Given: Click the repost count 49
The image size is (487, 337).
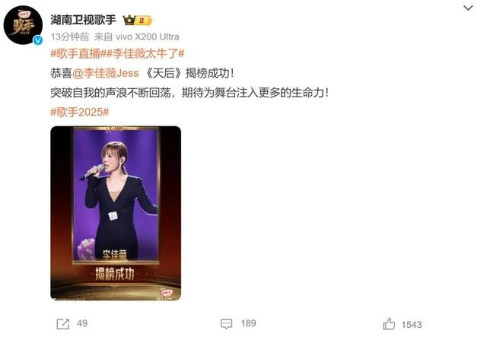Looking at the screenshot, I should pyautogui.click(x=82, y=323).
